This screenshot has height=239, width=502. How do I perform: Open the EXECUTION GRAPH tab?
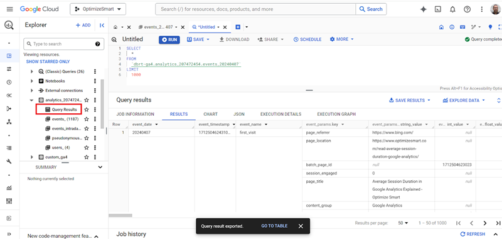point(336,114)
